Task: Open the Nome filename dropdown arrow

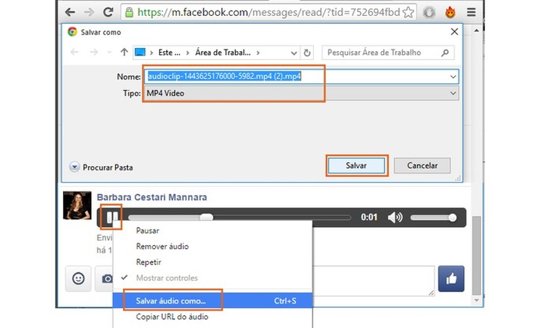Action: pyautogui.click(x=453, y=77)
